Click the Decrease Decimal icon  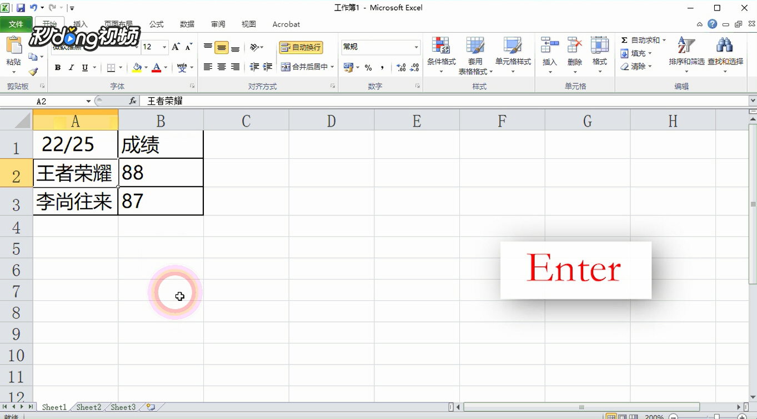pos(414,67)
